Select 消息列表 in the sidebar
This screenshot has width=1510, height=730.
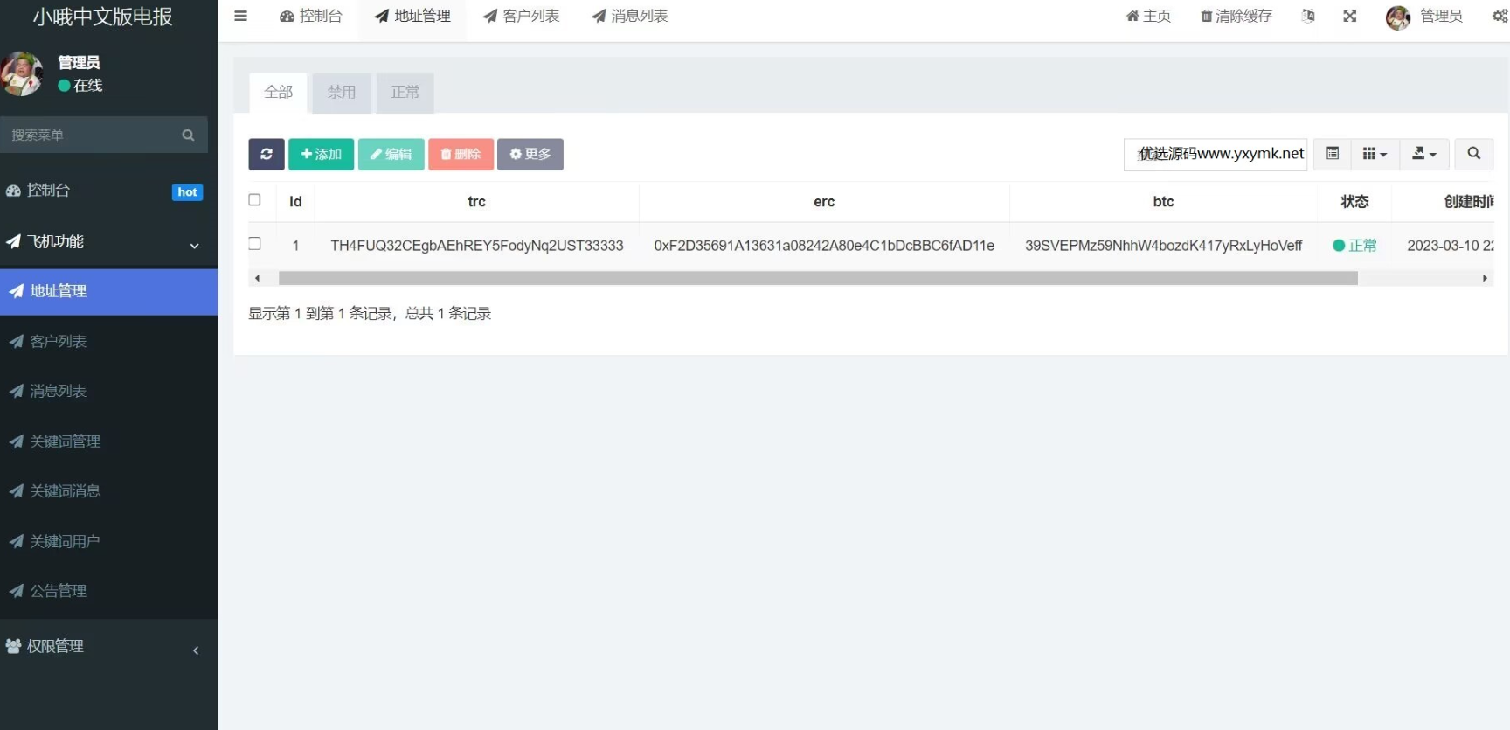108,392
